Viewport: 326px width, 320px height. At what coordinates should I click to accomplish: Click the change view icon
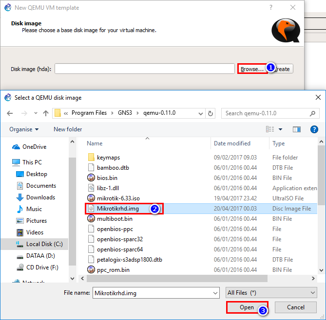(270, 129)
